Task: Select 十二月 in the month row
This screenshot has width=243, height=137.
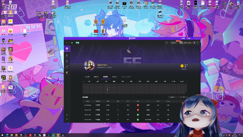Action: coord(182,81)
